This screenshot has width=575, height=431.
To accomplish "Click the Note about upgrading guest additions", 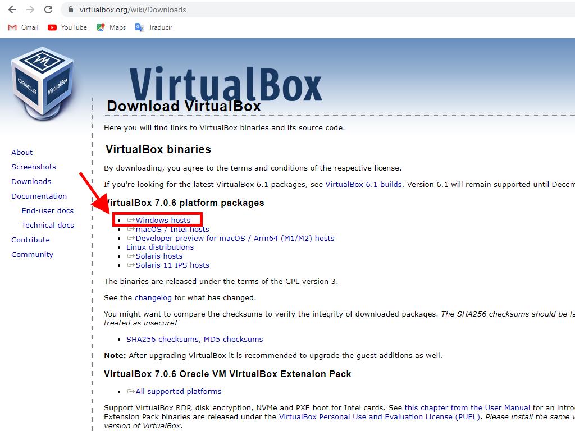I will [273, 355].
